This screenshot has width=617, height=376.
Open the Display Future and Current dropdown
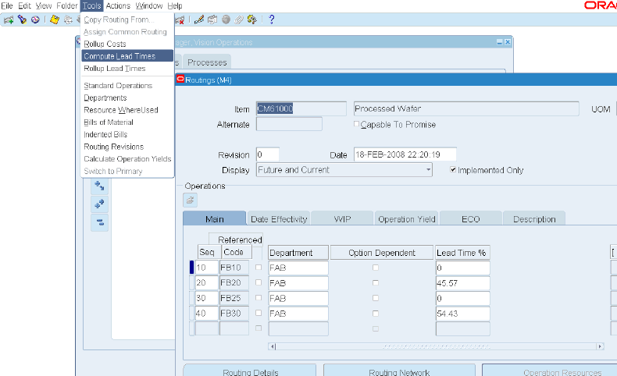[428, 170]
